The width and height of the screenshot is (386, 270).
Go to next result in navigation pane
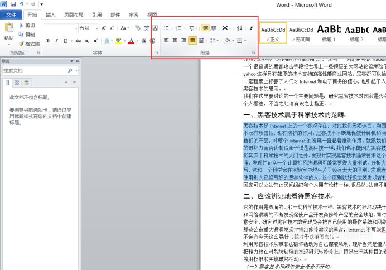(x=74, y=83)
